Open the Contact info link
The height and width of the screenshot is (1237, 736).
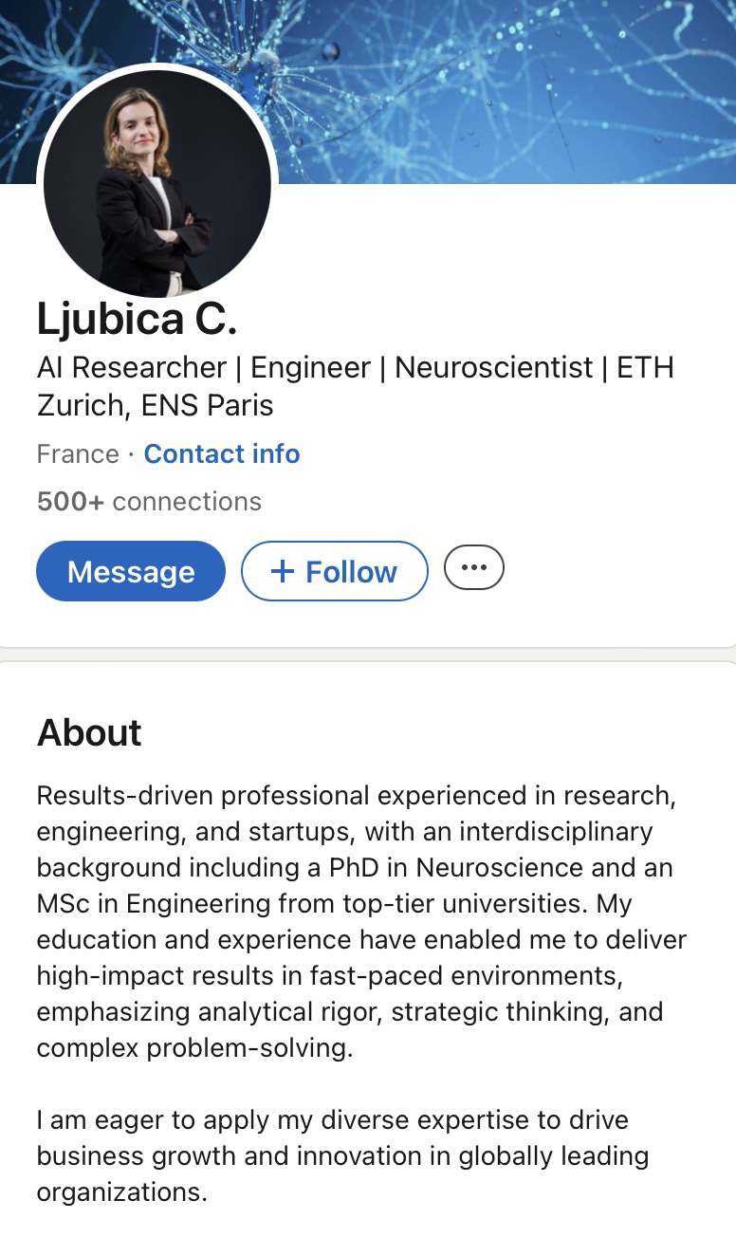(222, 454)
